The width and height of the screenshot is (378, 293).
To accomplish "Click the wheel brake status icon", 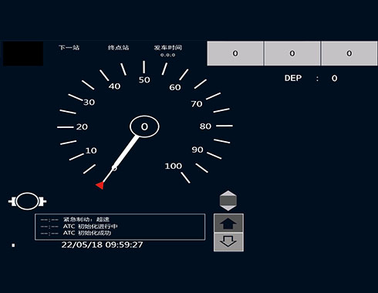I will pyautogui.click(x=27, y=201).
